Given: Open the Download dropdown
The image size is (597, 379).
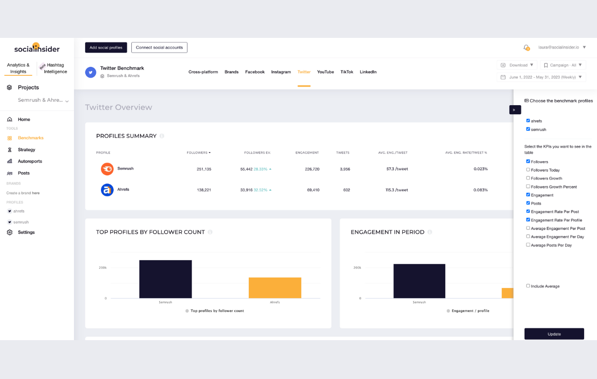Looking at the screenshot, I should [517, 65].
